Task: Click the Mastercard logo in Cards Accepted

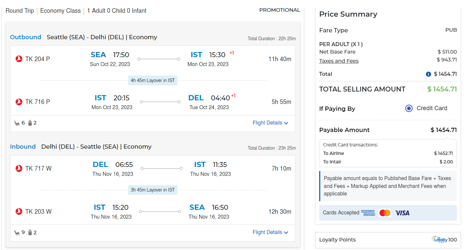Action: click(385, 213)
